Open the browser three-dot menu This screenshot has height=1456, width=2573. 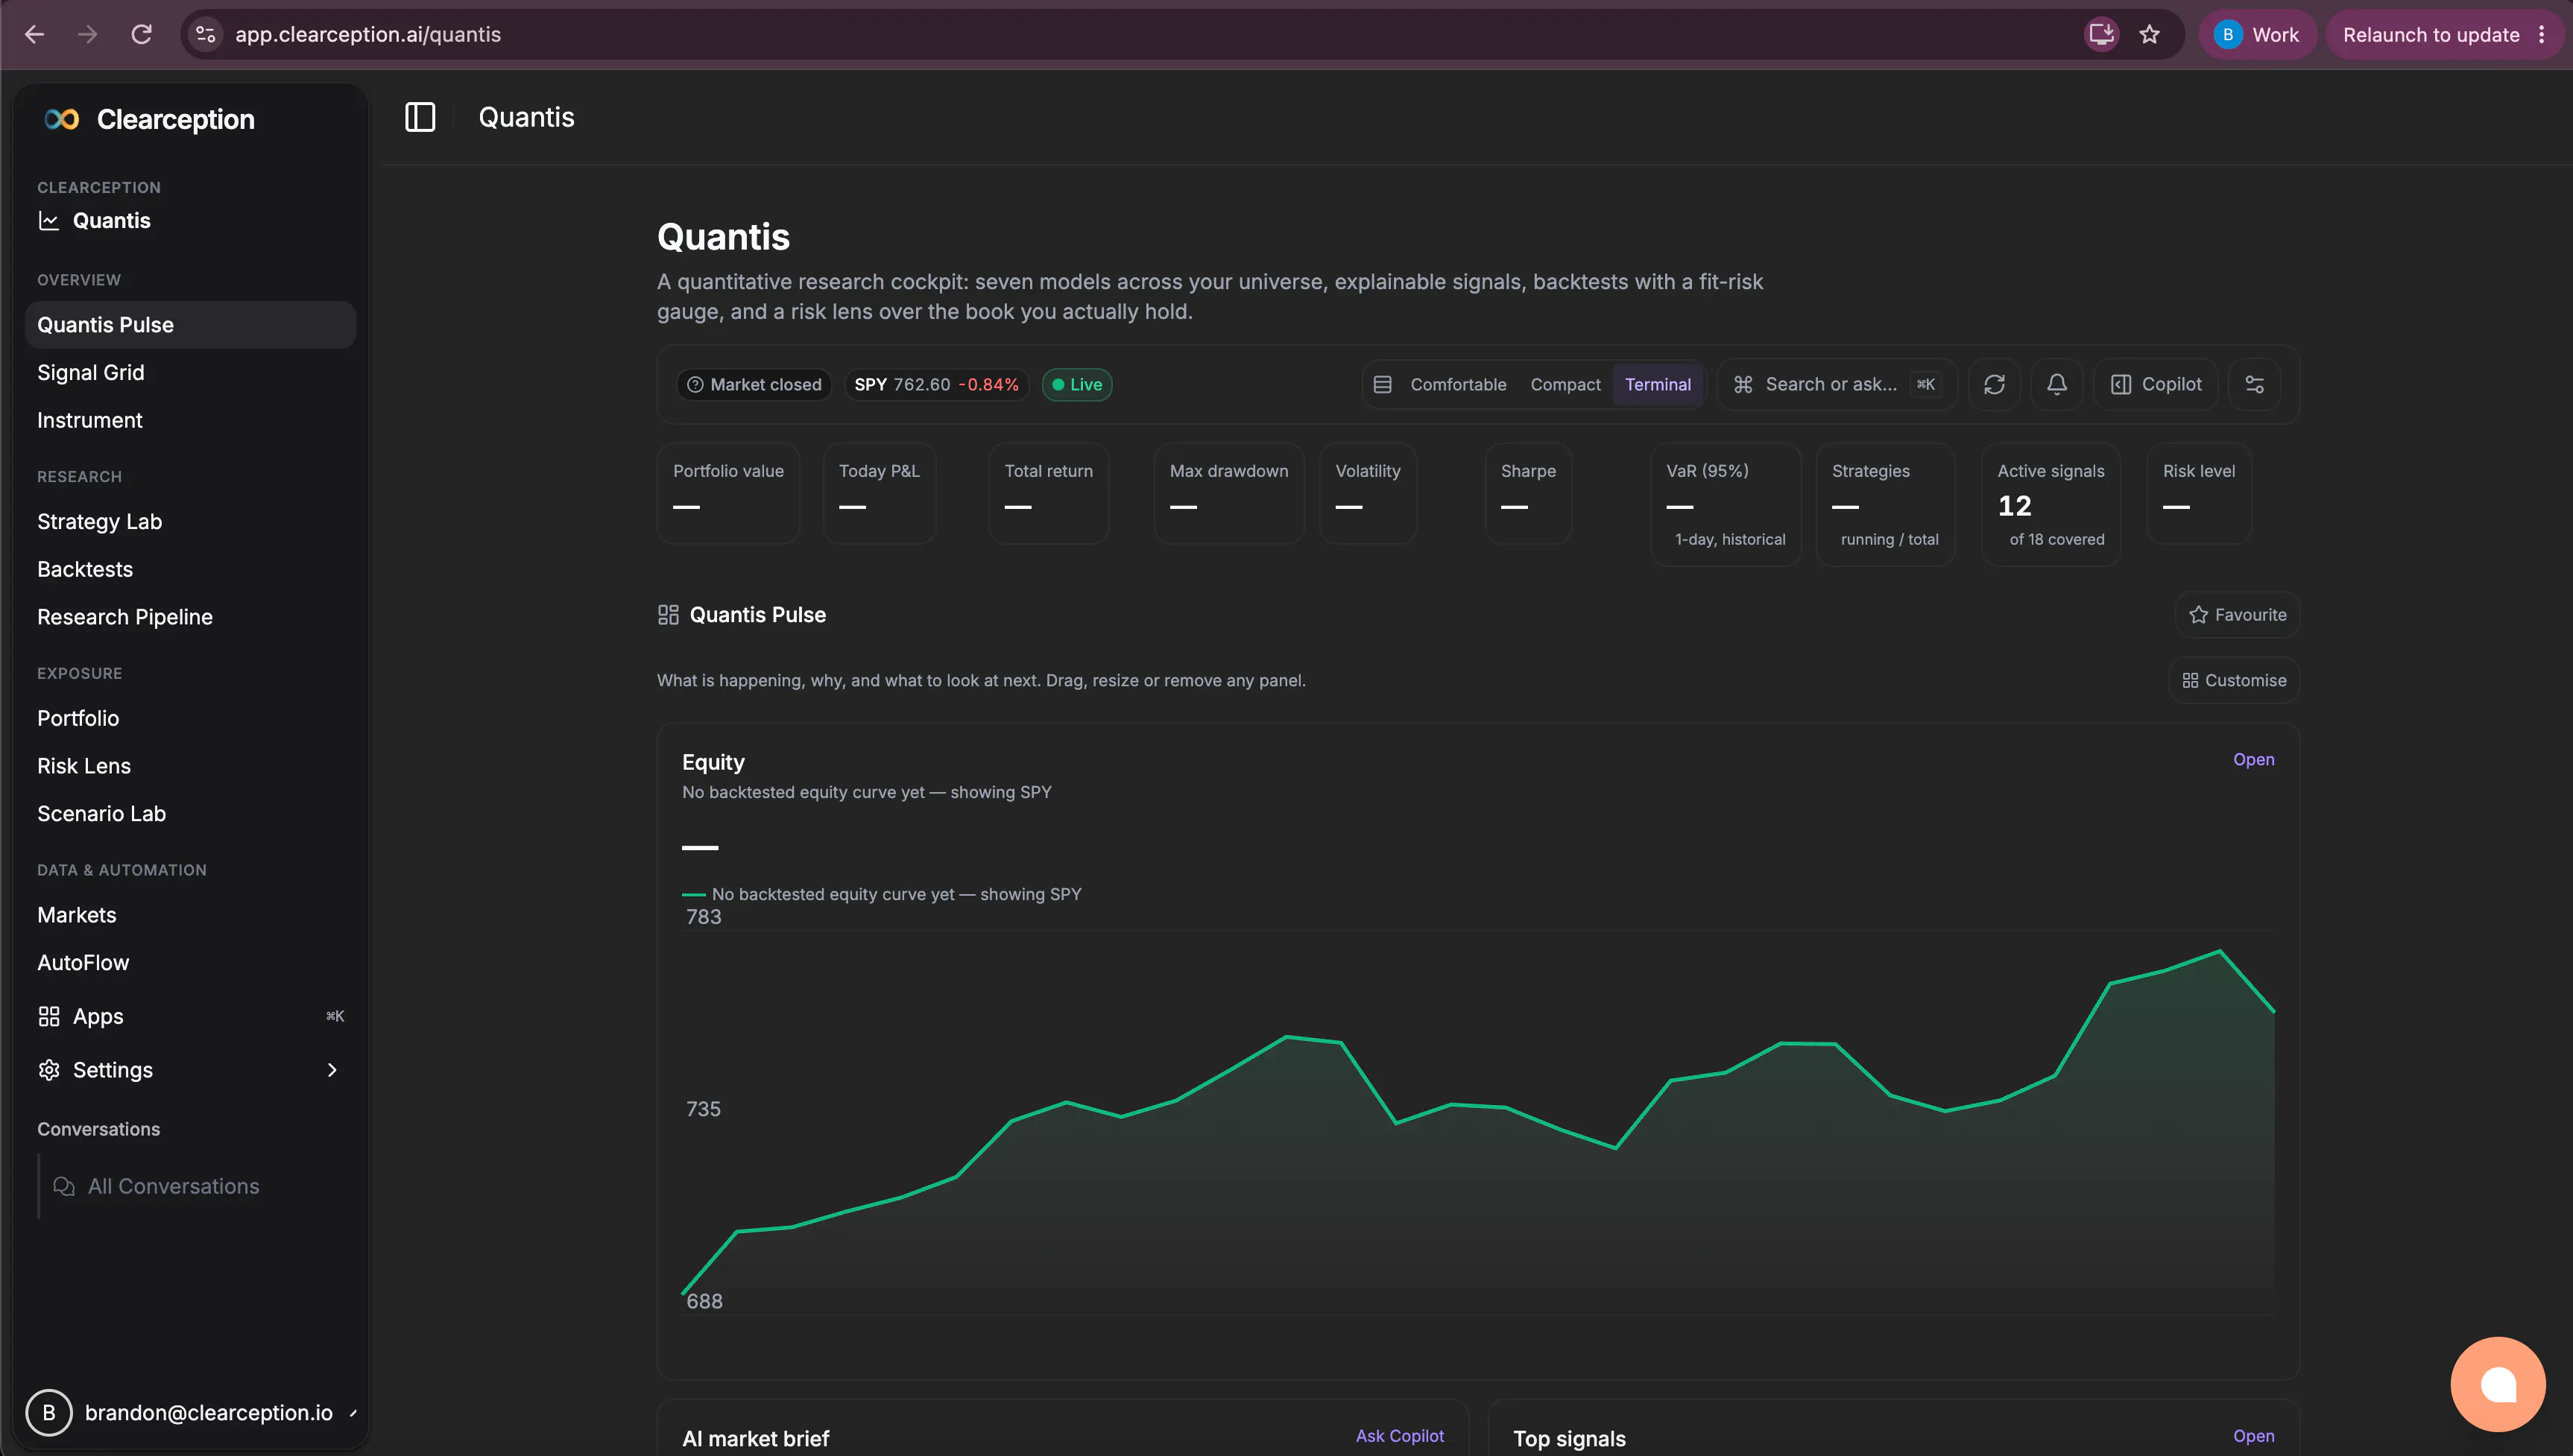[2541, 34]
